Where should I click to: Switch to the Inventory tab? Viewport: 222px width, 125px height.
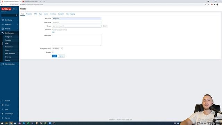53,14
